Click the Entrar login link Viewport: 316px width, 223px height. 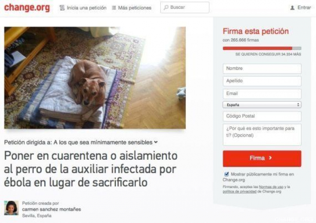tap(304, 7)
